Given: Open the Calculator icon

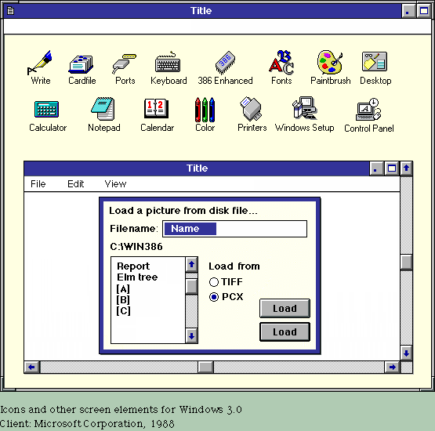Looking at the screenshot, I should (46, 109).
